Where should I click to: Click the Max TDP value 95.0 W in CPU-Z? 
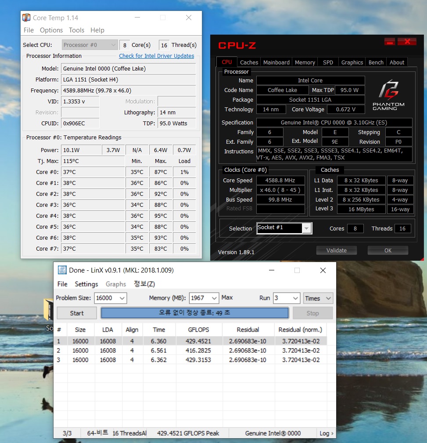point(350,90)
